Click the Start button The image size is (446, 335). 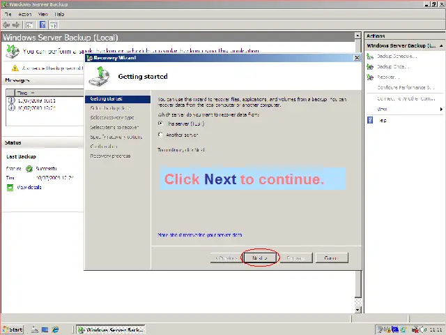tap(13, 329)
